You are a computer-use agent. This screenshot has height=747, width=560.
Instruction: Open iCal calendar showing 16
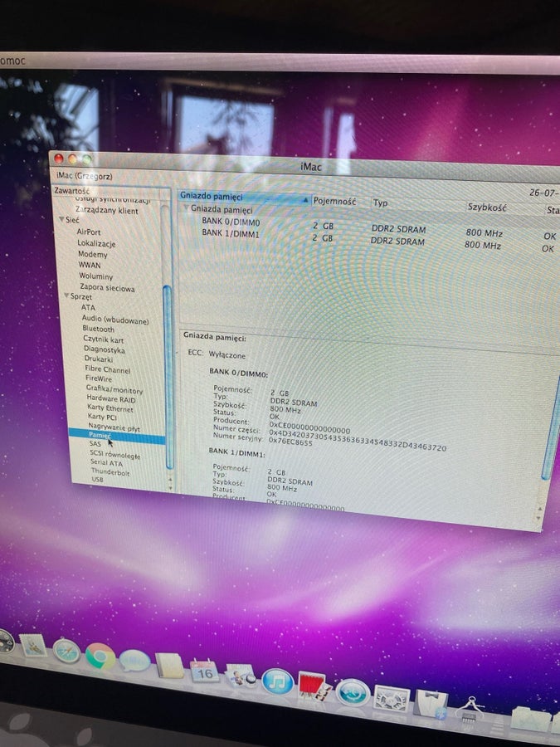204,671
